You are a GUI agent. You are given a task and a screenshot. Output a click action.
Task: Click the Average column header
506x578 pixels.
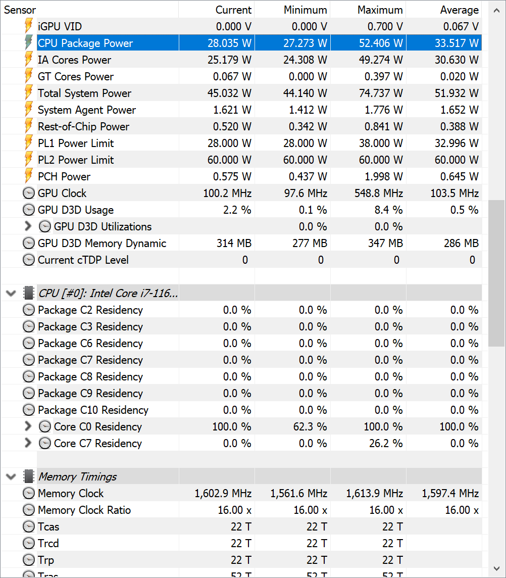click(x=459, y=10)
